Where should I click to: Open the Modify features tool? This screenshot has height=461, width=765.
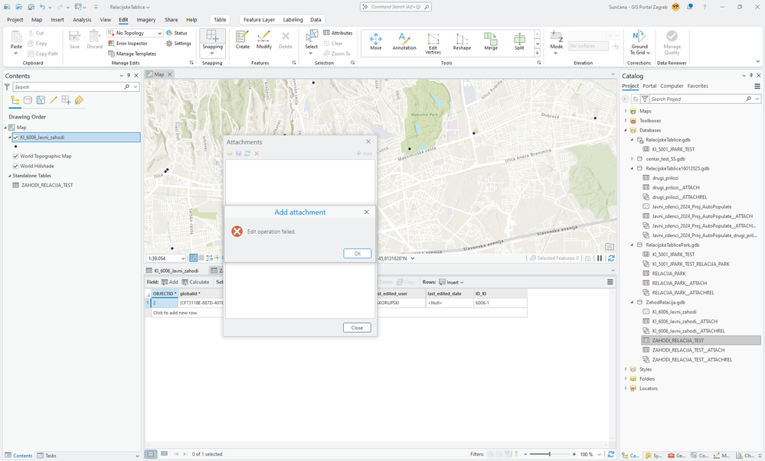tap(264, 40)
